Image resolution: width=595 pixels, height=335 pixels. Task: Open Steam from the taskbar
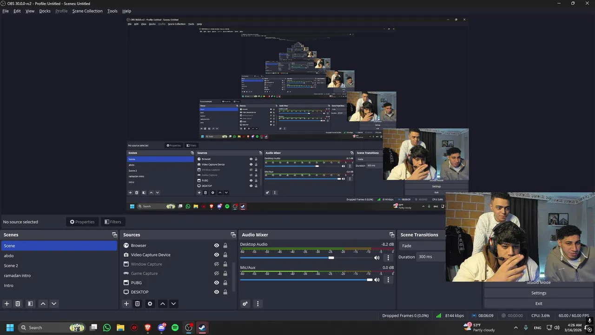[202, 328]
